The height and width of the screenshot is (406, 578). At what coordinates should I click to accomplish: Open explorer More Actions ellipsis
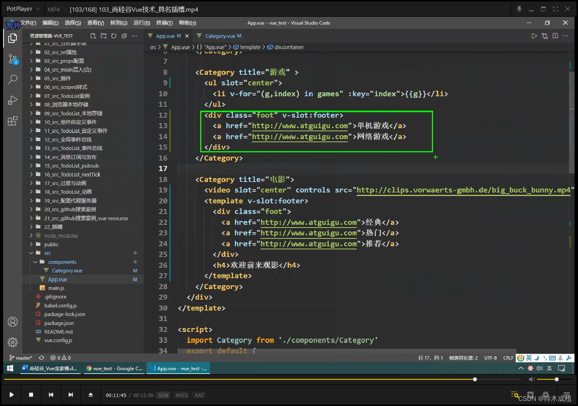click(134, 36)
